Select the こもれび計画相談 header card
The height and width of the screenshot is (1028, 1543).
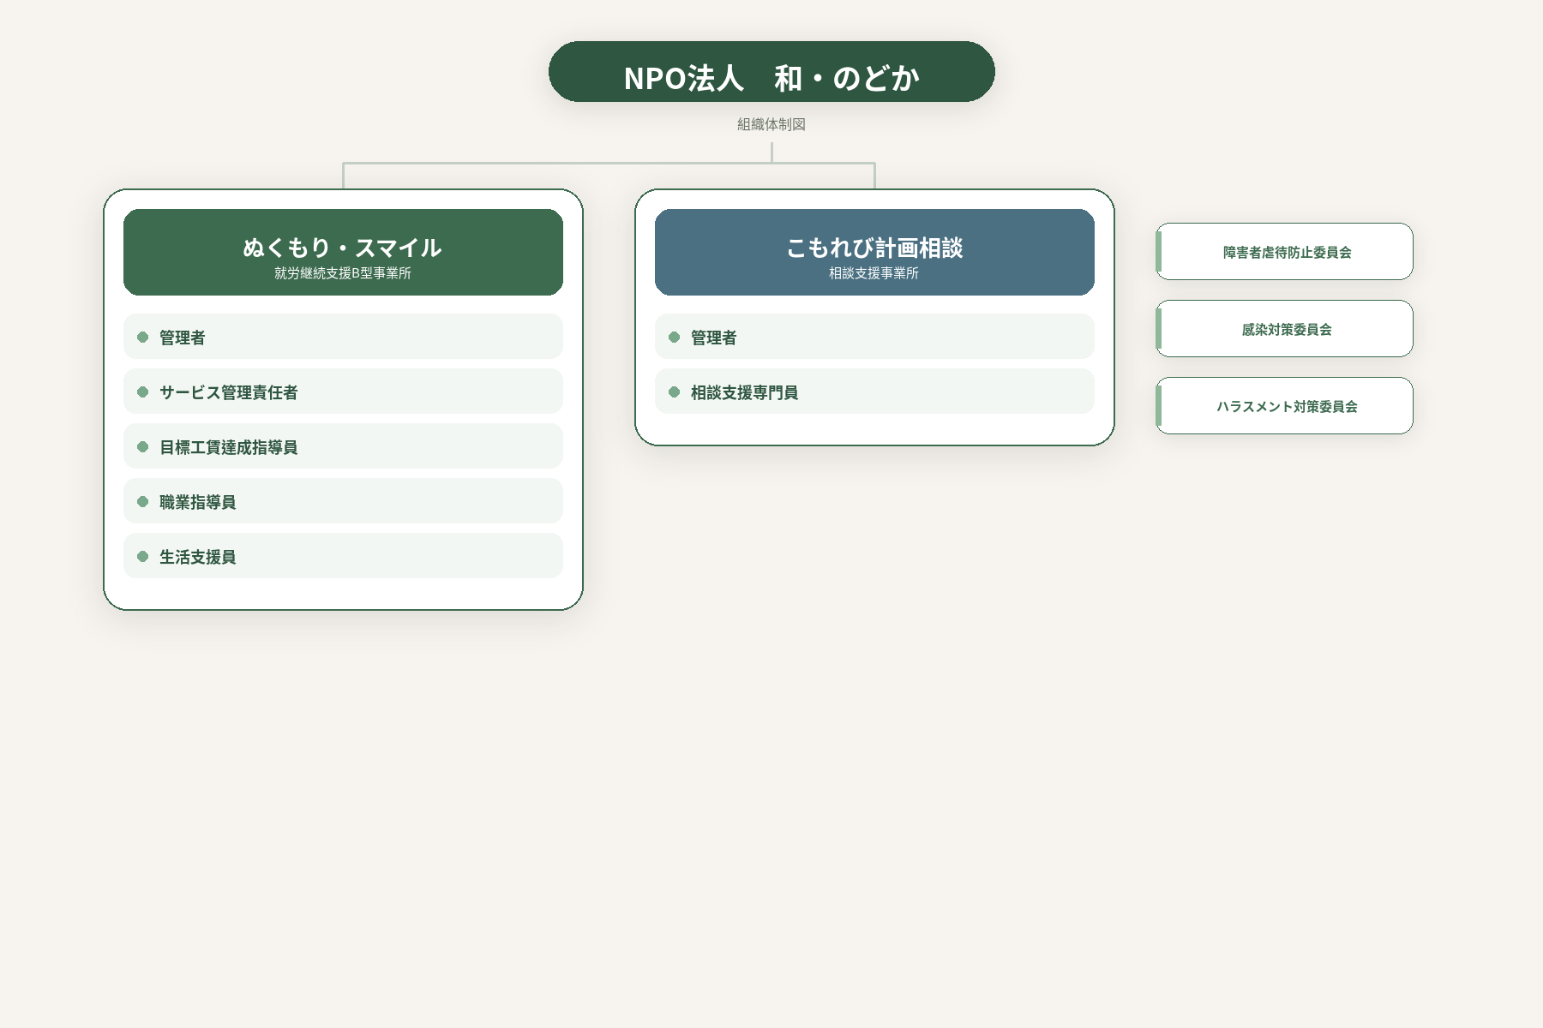coord(874,253)
